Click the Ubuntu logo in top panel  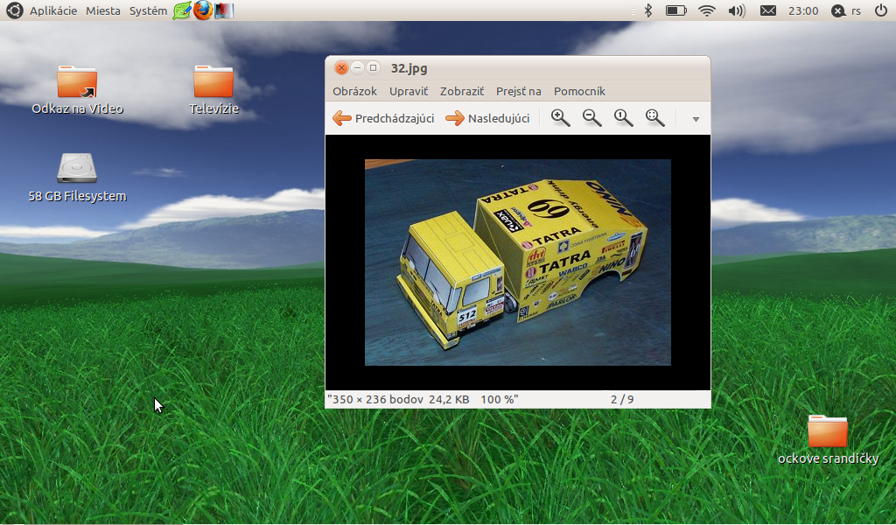tap(14, 10)
